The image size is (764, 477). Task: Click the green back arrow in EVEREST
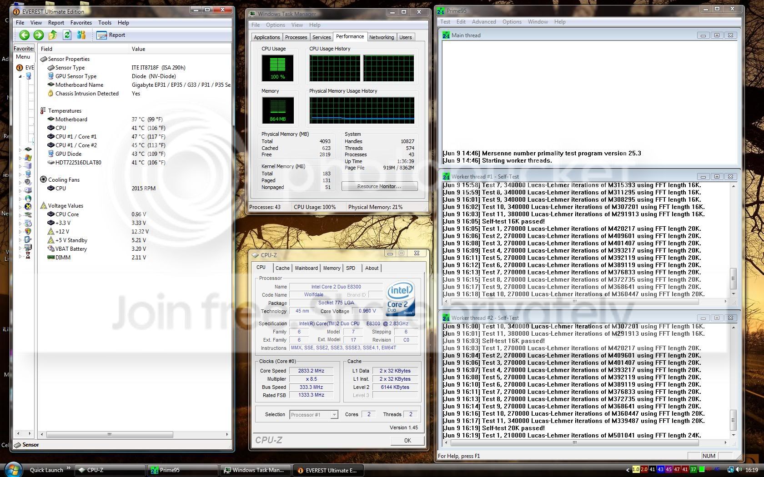pyautogui.click(x=25, y=35)
